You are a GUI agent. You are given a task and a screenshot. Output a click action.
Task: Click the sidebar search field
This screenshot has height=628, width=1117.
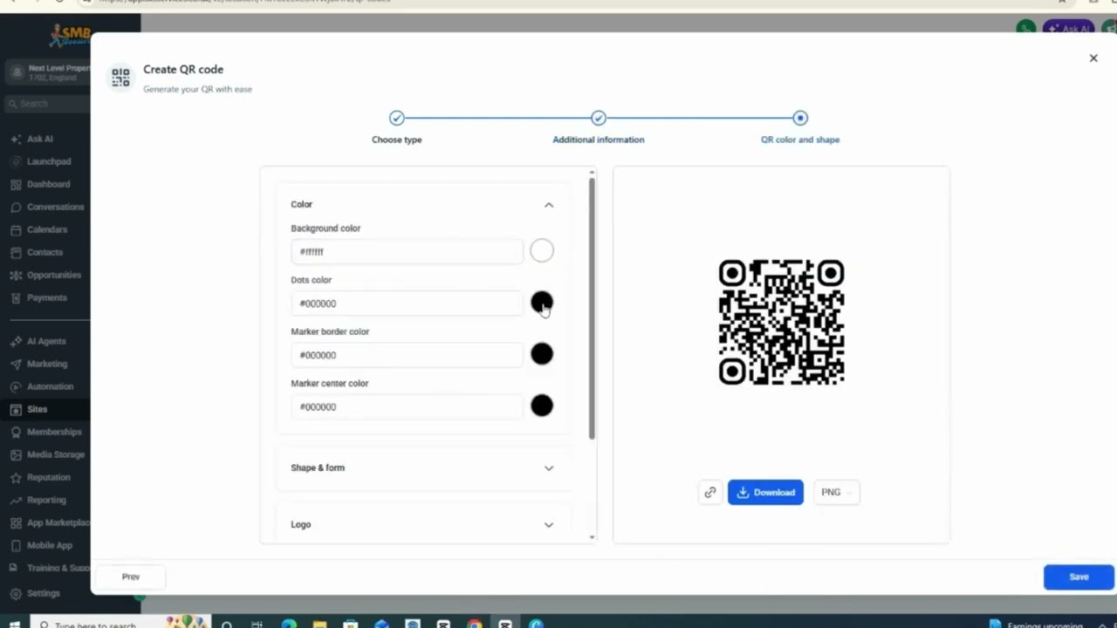tap(47, 103)
